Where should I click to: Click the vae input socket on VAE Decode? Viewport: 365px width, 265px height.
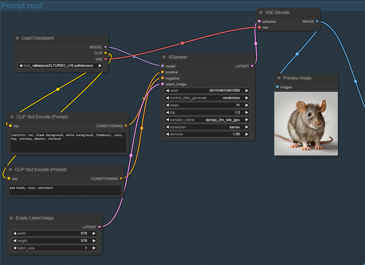click(x=259, y=27)
